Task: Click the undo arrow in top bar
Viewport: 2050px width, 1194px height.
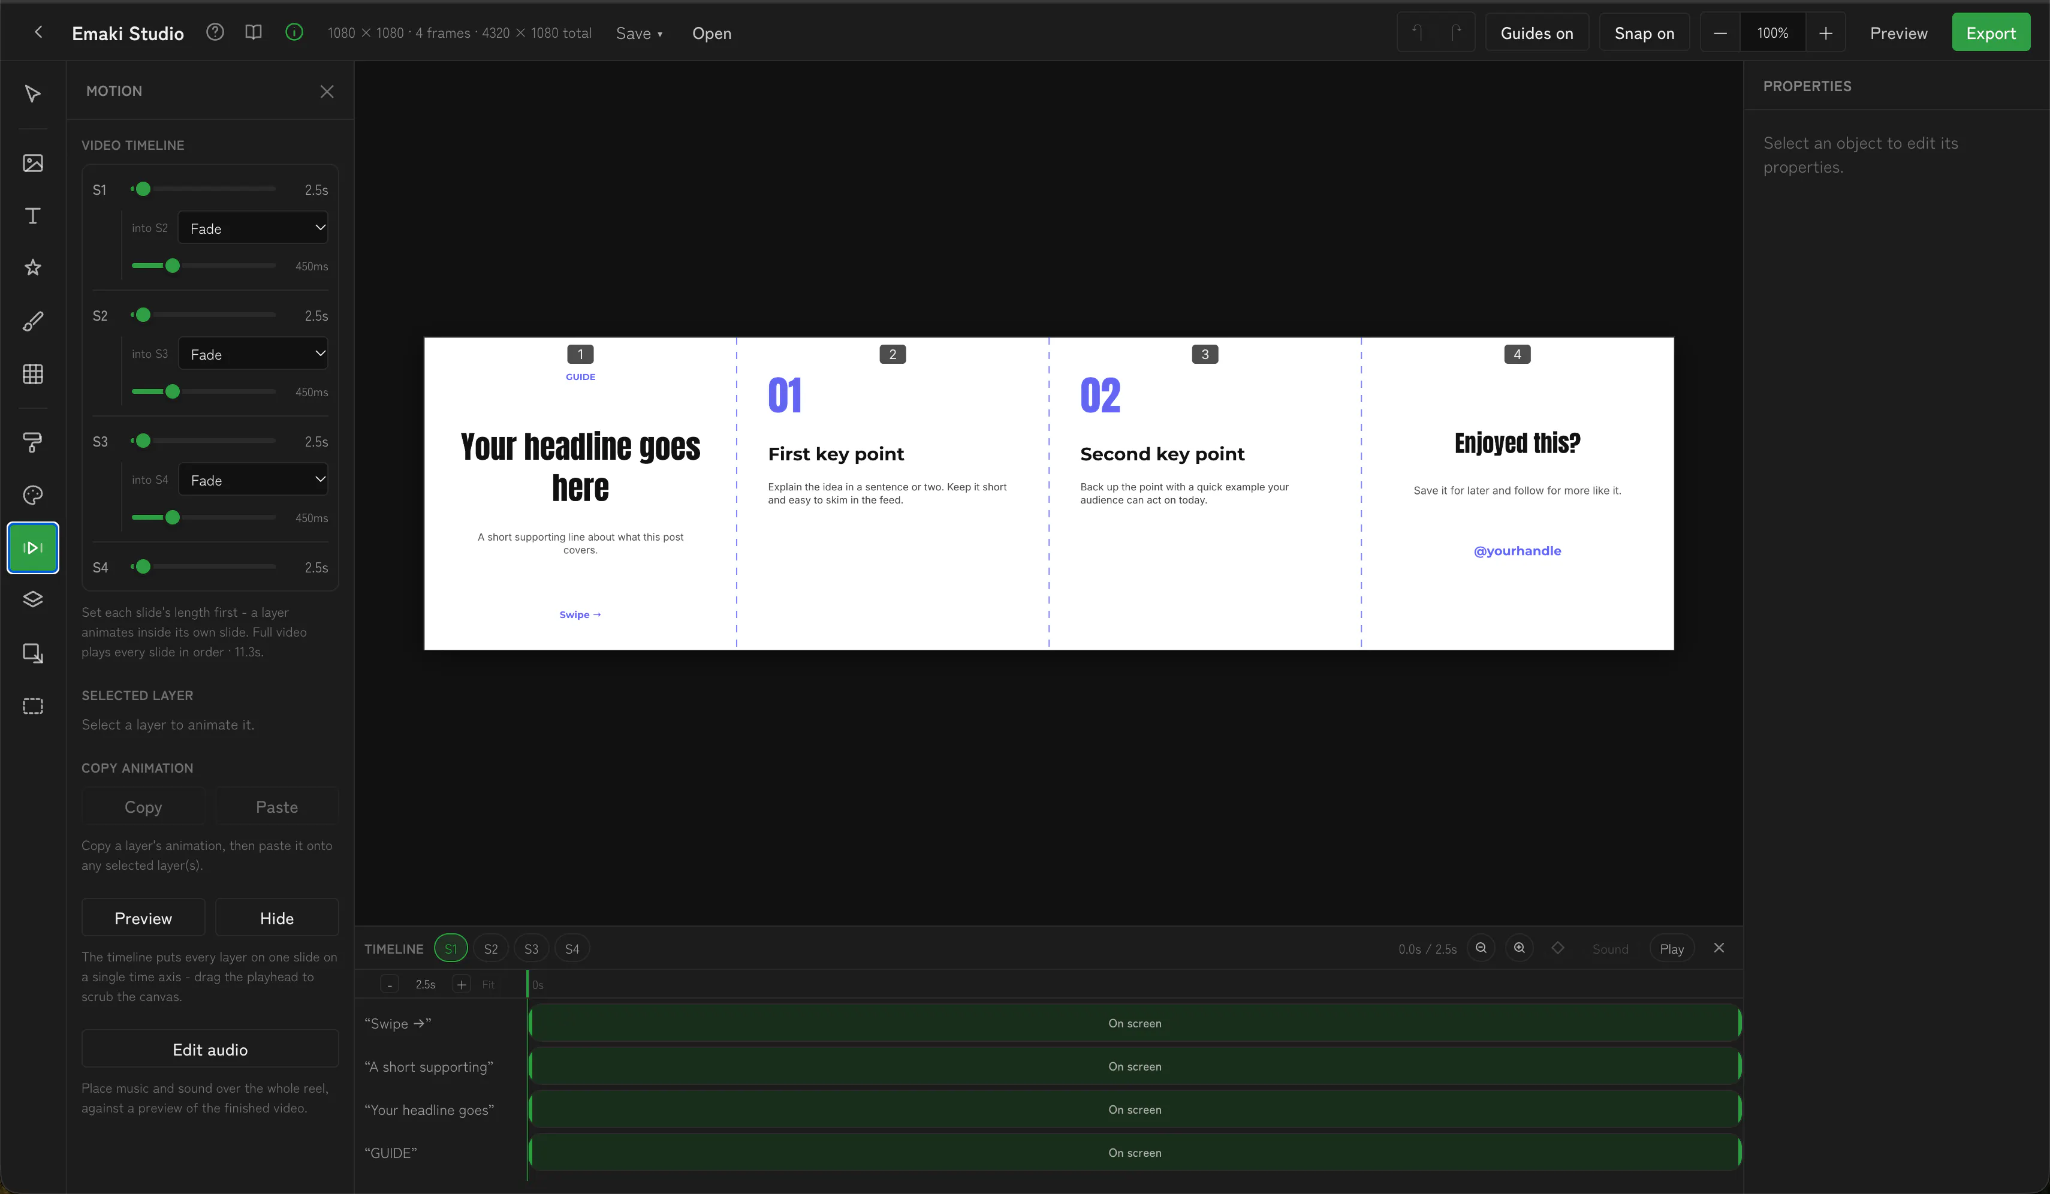Action: click(x=1417, y=32)
